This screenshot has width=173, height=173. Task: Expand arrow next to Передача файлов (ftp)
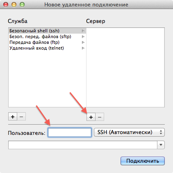coord(83,42)
